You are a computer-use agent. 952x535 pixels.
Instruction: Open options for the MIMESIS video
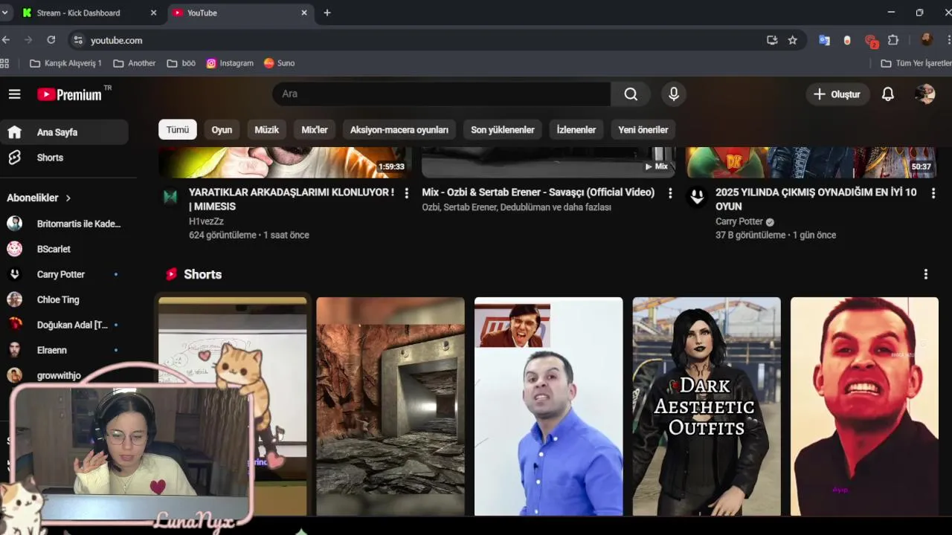pyautogui.click(x=406, y=193)
